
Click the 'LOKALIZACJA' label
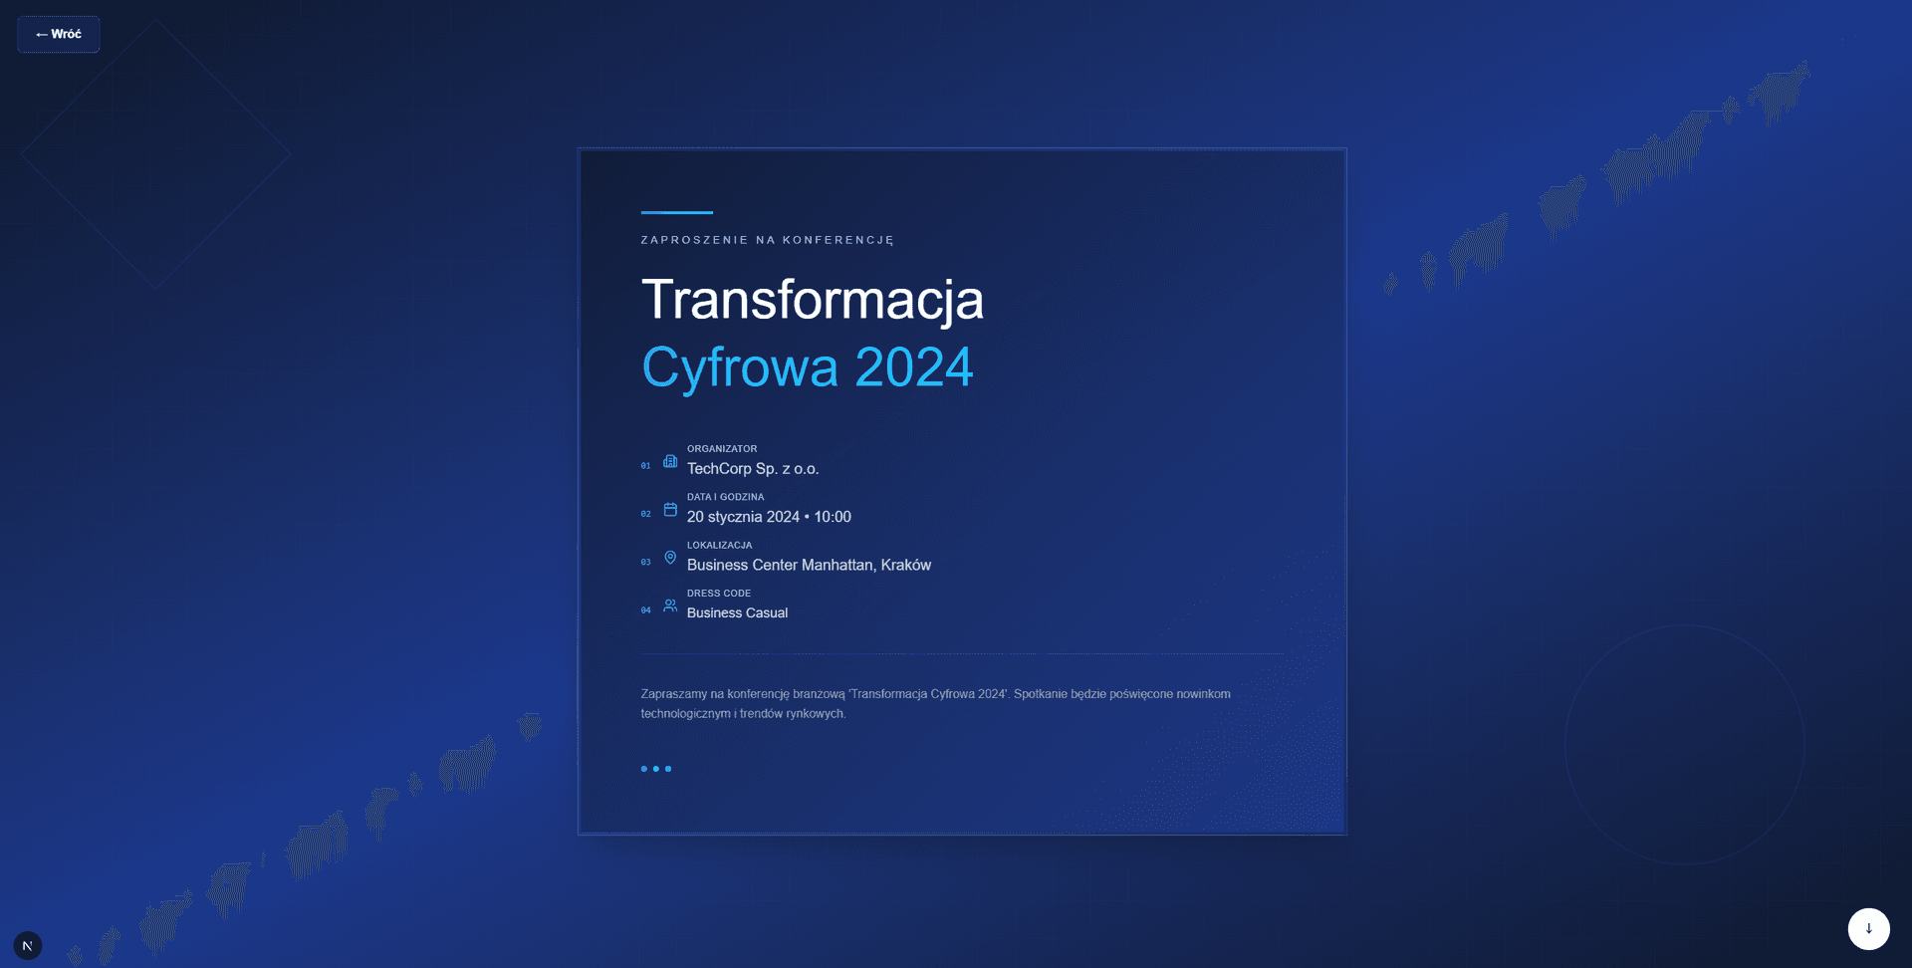[719, 546]
